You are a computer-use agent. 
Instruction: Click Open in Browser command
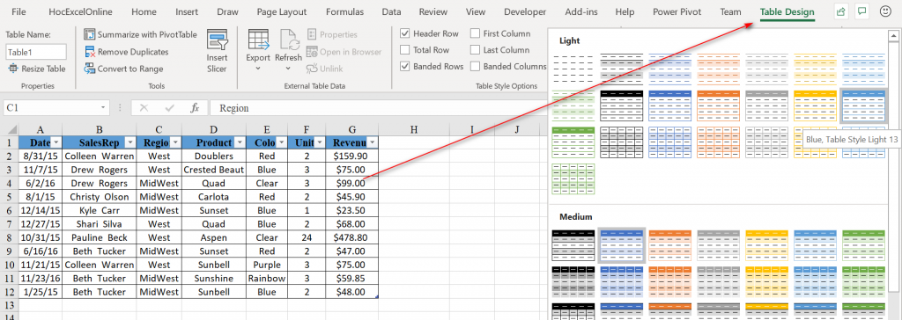click(344, 52)
